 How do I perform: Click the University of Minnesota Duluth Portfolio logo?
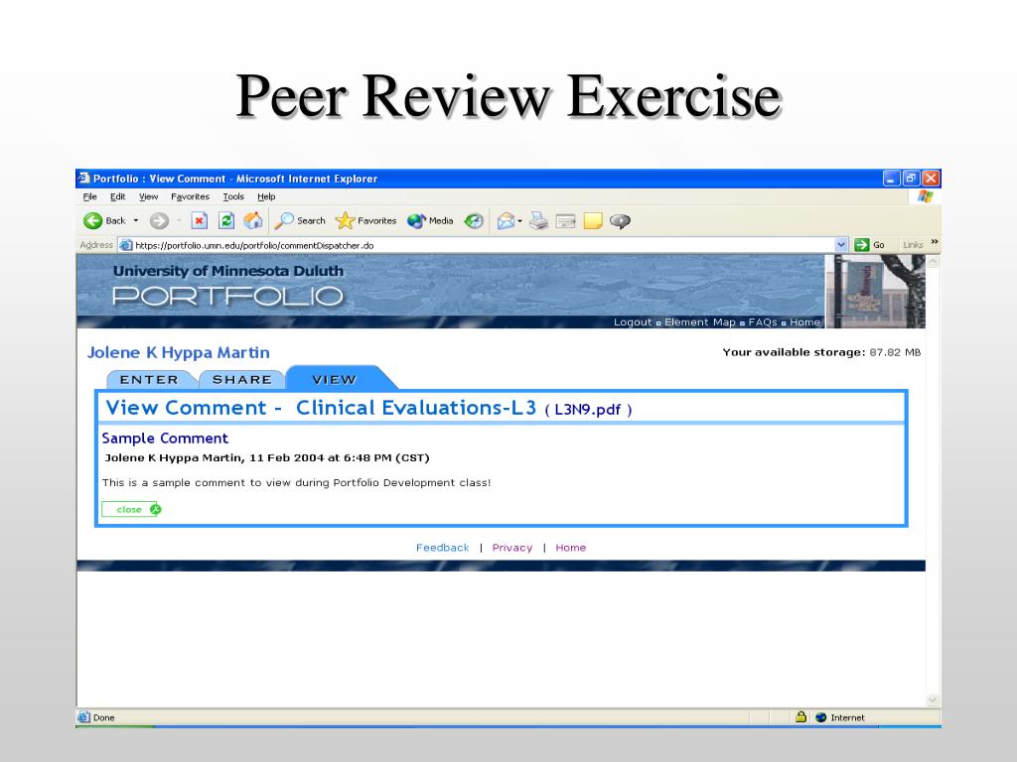pyautogui.click(x=227, y=285)
